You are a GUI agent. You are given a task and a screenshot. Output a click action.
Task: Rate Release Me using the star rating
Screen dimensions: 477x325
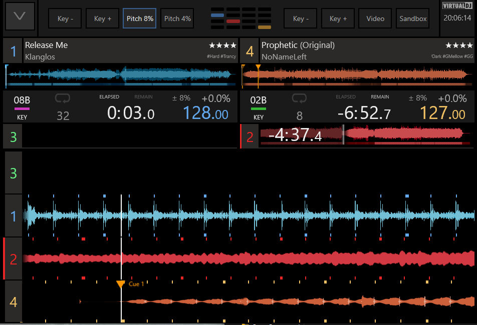pos(222,45)
